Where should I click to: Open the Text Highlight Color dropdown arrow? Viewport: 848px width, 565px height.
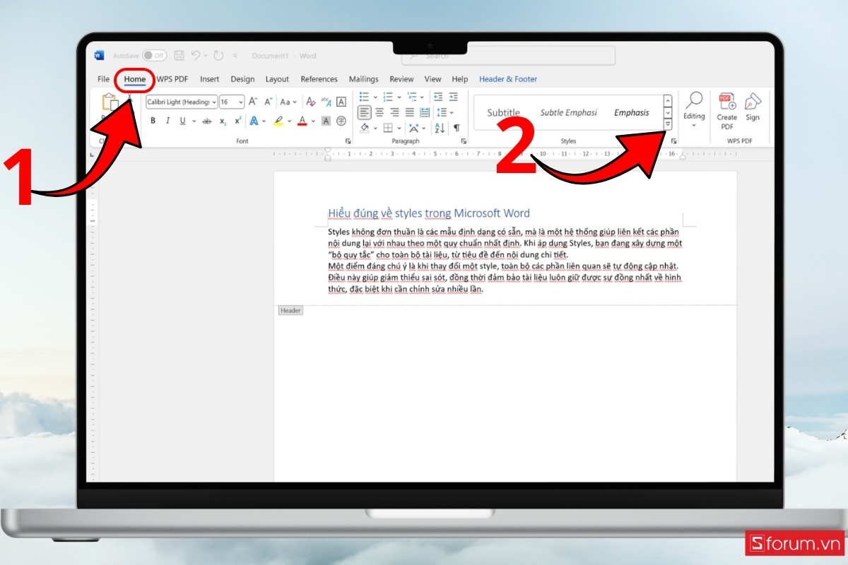click(288, 121)
